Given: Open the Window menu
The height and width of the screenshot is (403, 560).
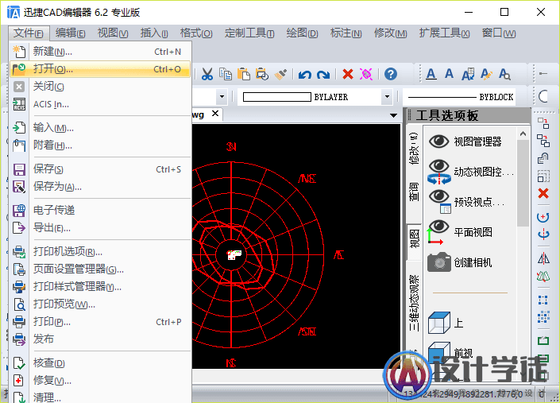Looking at the screenshot, I should click(499, 33).
